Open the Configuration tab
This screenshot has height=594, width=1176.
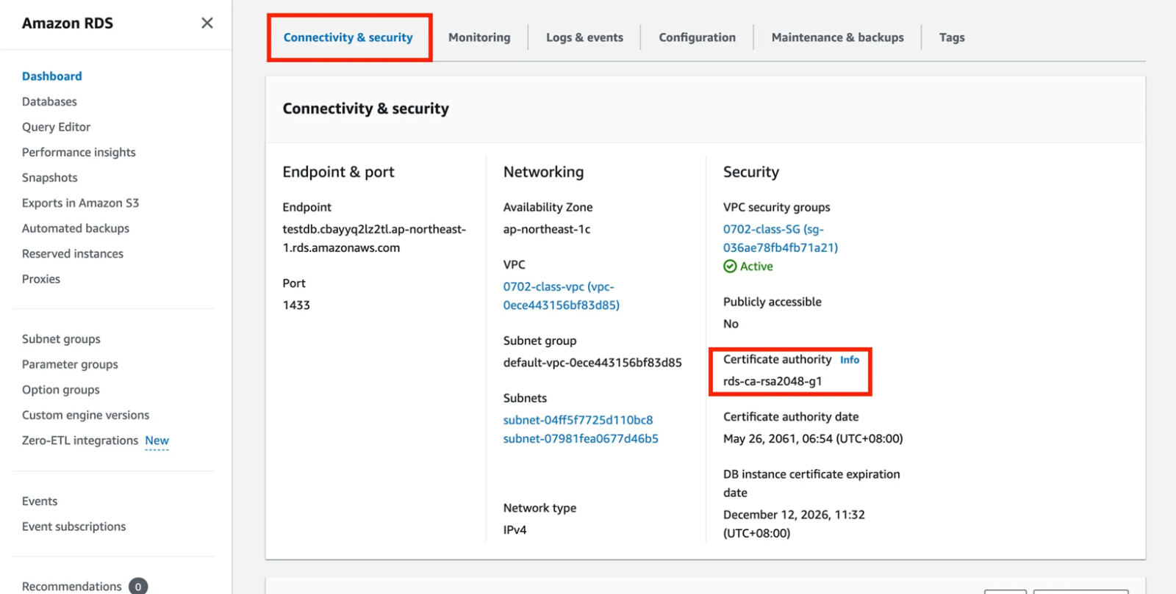697,37
